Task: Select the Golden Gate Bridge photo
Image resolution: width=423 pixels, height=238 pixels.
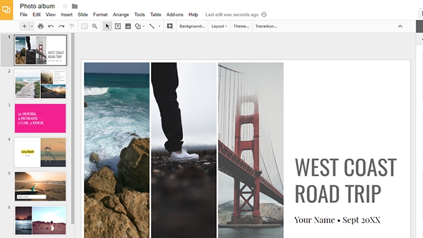Action: click(251, 150)
